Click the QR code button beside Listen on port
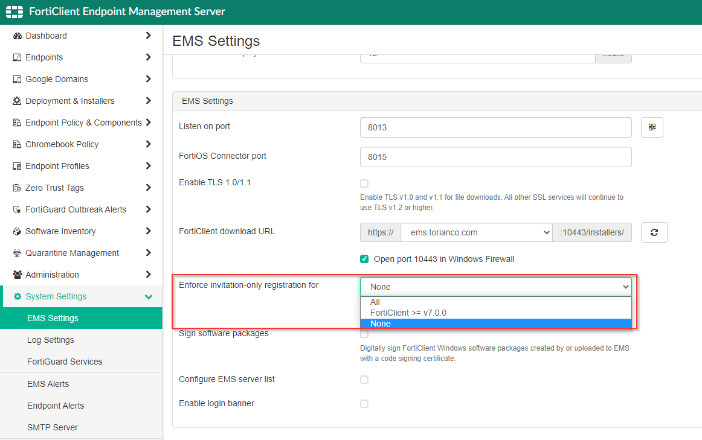 (652, 127)
